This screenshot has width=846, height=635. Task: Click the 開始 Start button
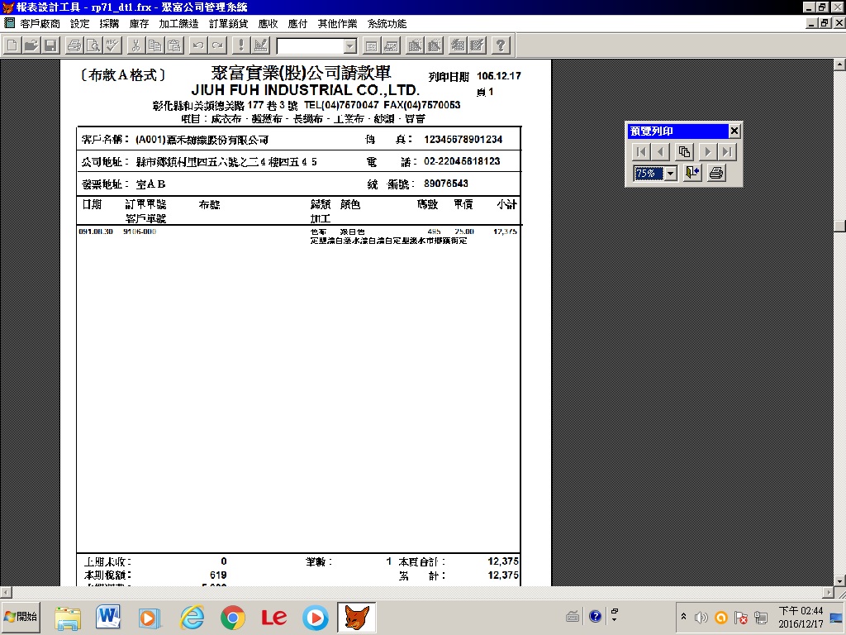point(21,617)
